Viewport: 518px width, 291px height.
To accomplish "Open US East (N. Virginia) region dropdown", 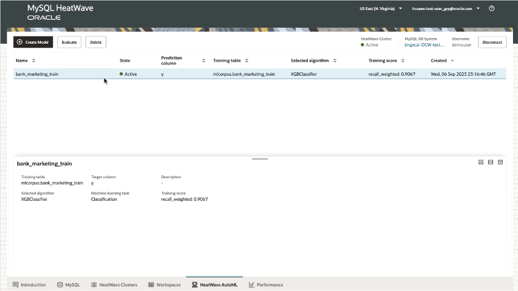I will [x=381, y=9].
